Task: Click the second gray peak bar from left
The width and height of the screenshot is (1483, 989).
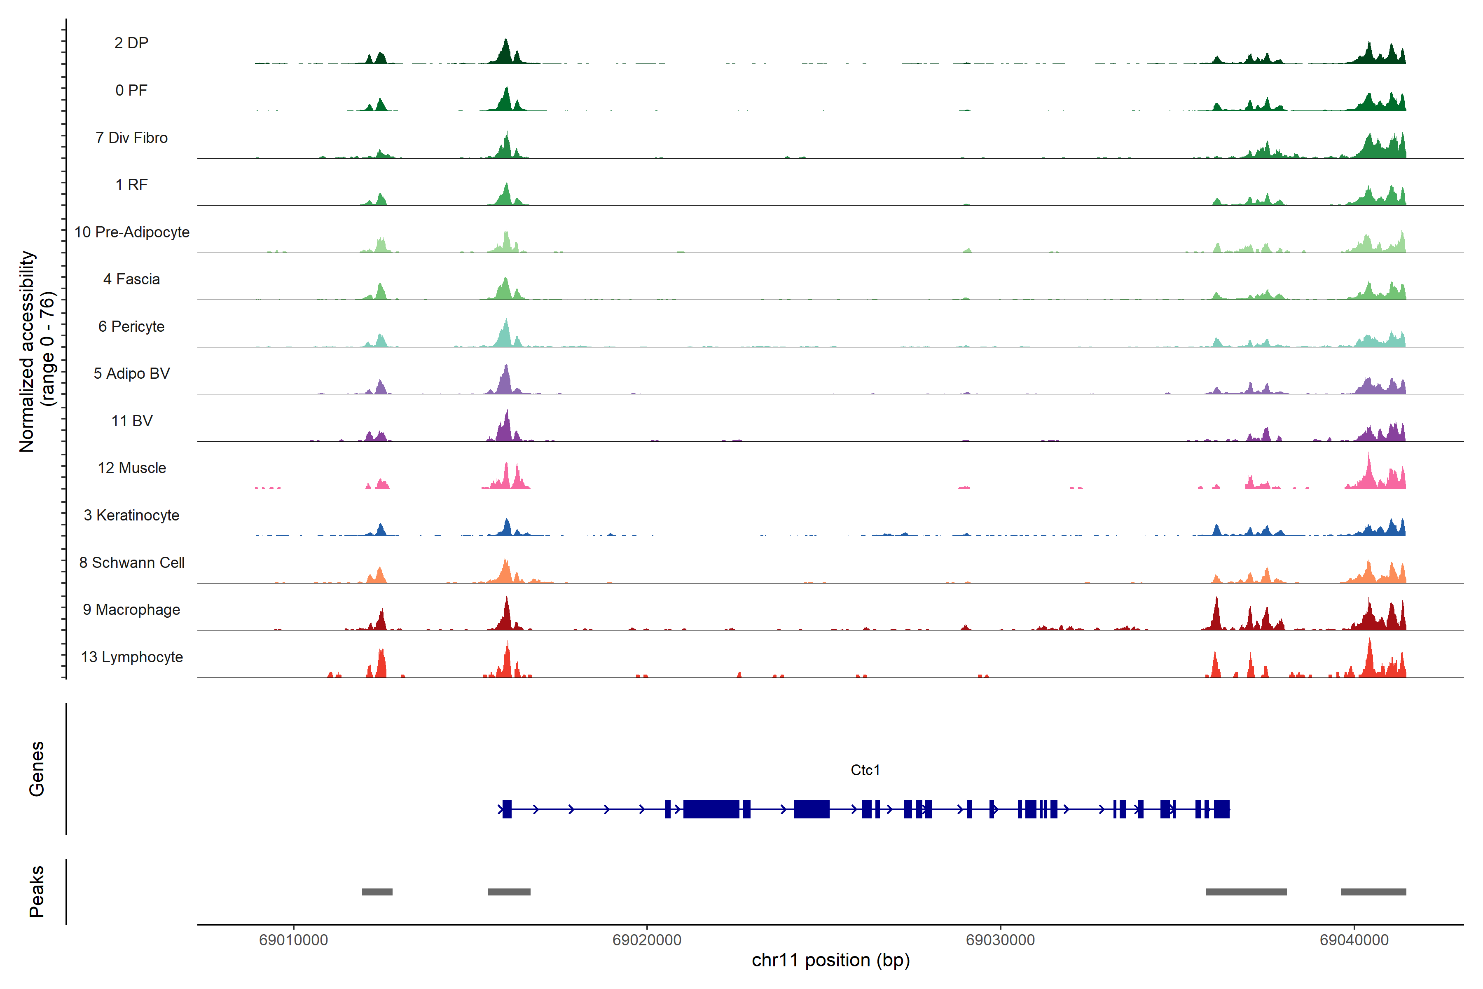Action: click(x=509, y=892)
